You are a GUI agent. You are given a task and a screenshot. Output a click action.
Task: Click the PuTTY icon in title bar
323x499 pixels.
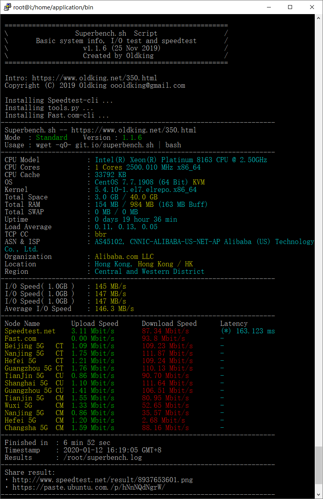(7, 7)
